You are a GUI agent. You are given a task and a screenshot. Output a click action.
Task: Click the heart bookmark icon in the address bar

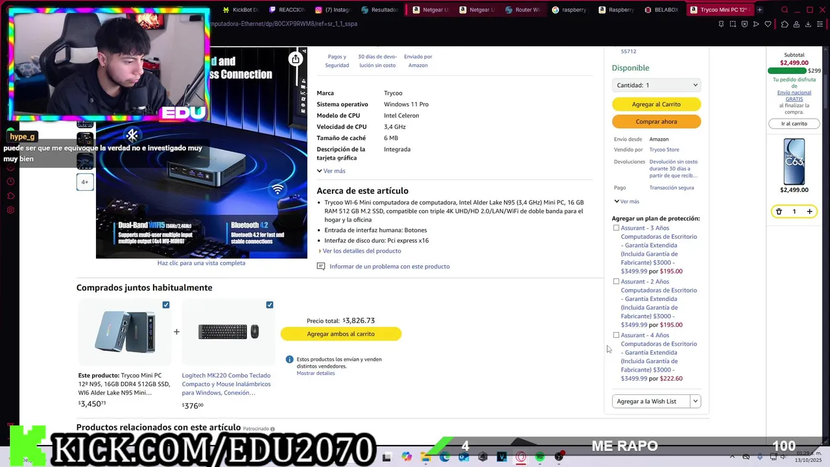(x=768, y=24)
